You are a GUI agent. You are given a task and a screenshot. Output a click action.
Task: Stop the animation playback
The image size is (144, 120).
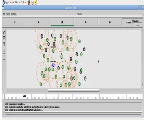[62, 22]
